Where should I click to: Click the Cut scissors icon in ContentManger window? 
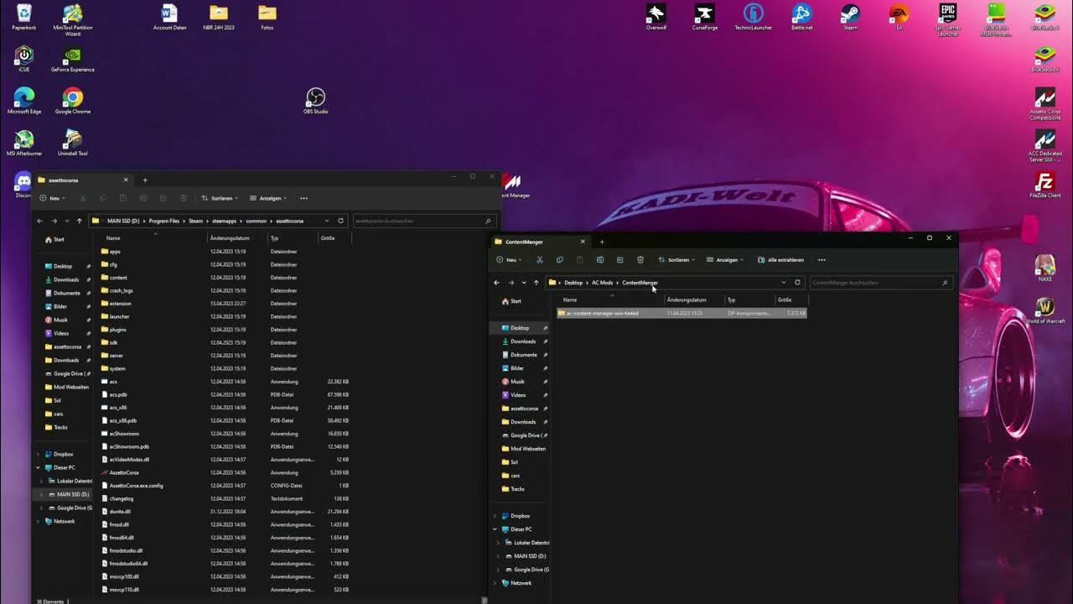click(539, 260)
